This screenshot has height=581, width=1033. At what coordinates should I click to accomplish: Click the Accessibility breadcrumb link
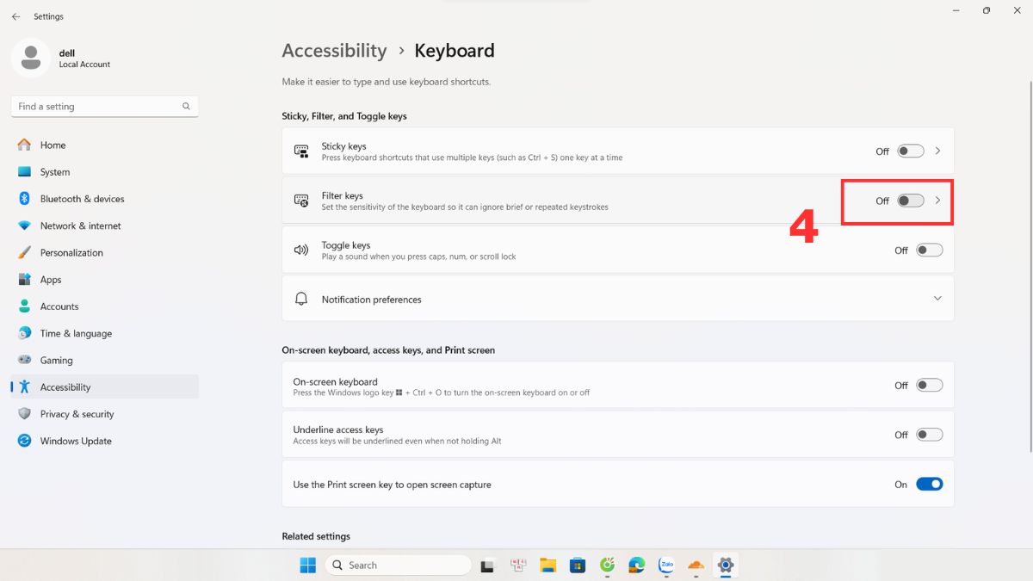[334, 51]
